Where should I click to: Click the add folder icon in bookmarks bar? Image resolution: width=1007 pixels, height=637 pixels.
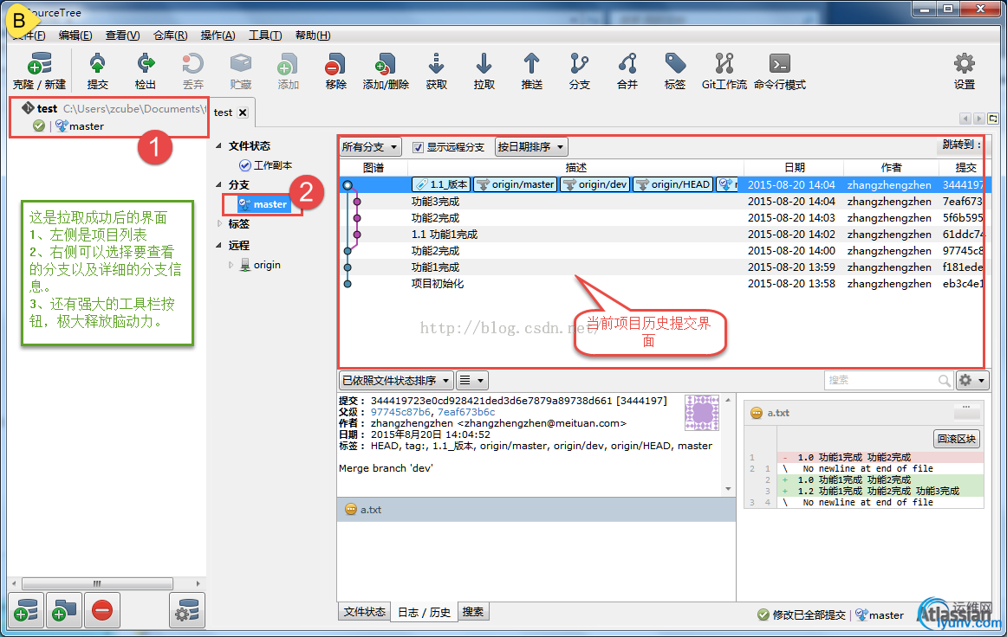(63, 609)
